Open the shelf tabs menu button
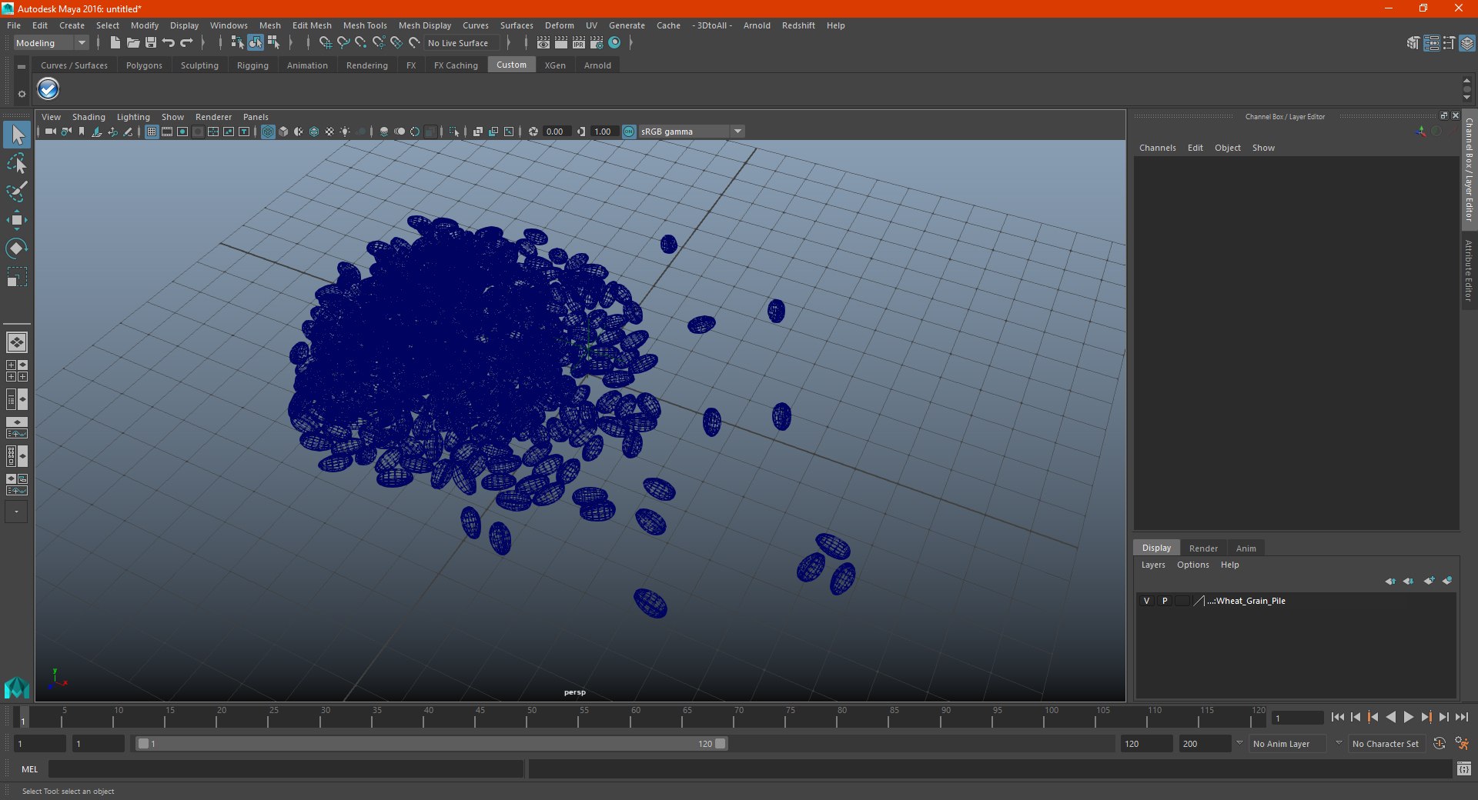 tap(22, 67)
